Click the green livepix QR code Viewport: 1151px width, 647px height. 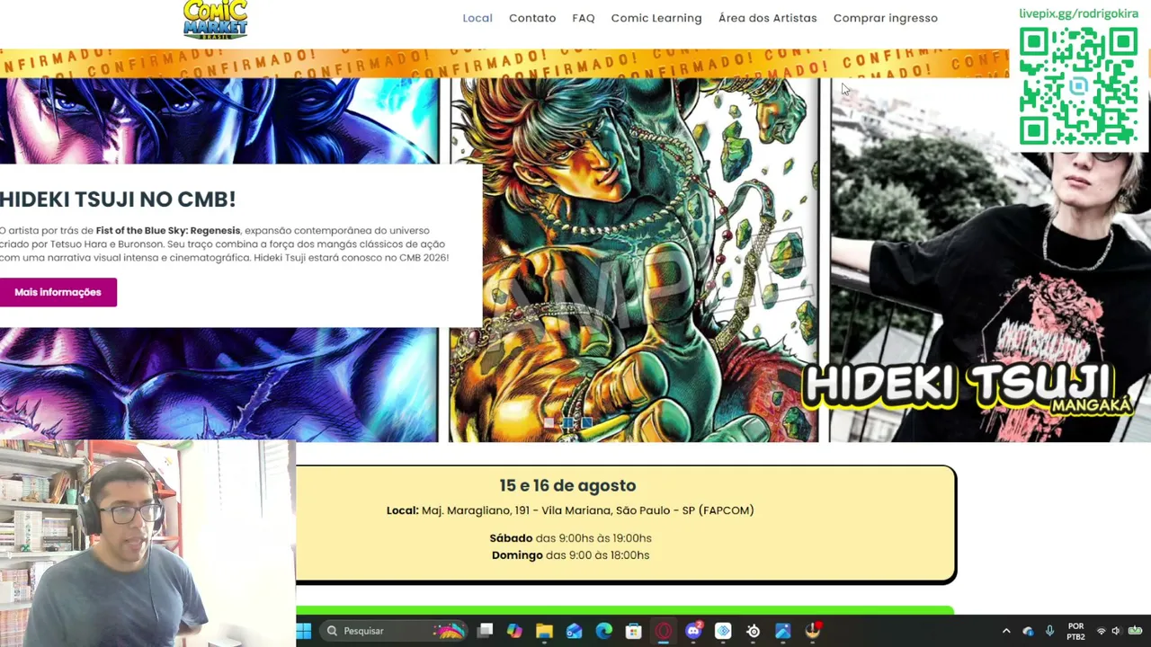[x=1079, y=86]
